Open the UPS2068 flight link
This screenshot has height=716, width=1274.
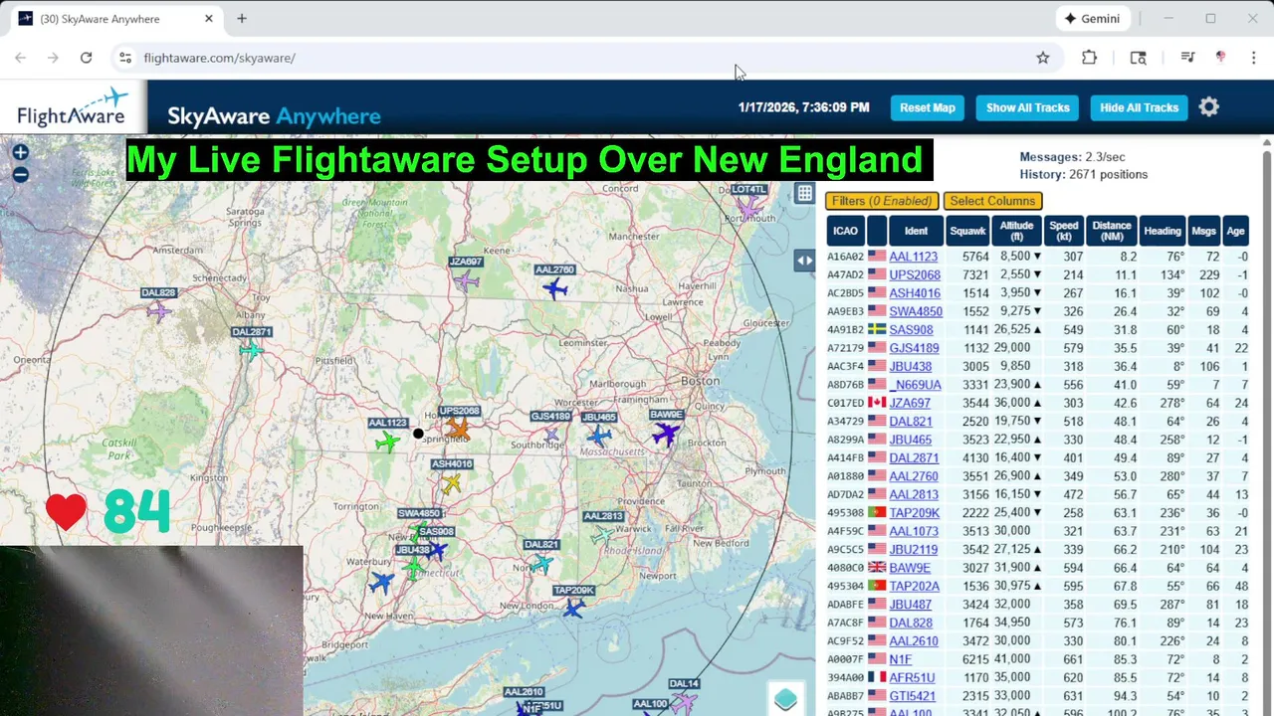point(915,274)
